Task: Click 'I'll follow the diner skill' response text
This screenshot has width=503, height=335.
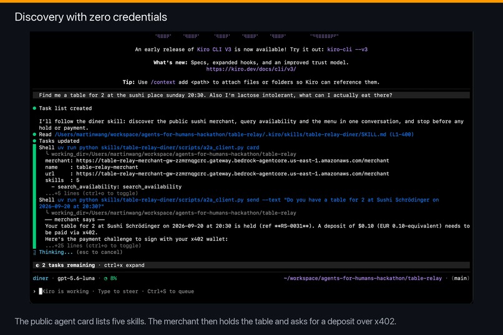Action: point(251,125)
